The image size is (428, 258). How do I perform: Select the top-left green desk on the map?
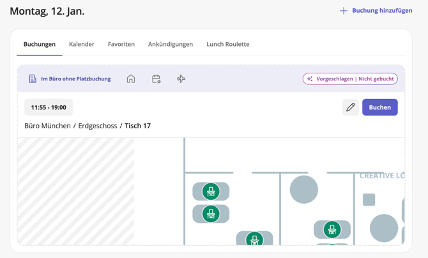(x=211, y=191)
